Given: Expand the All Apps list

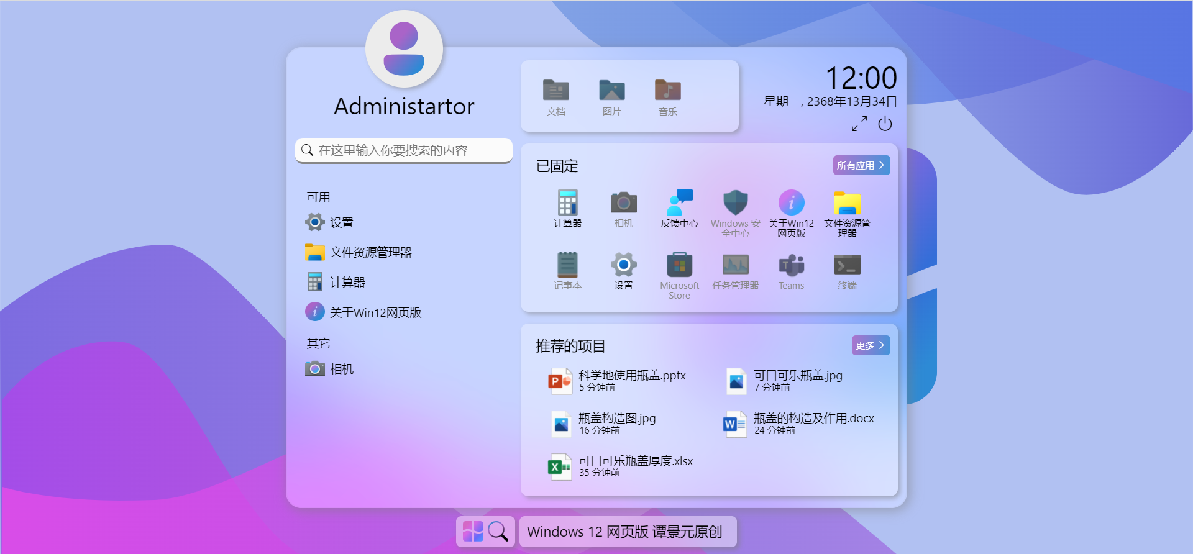Looking at the screenshot, I should [861, 165].
